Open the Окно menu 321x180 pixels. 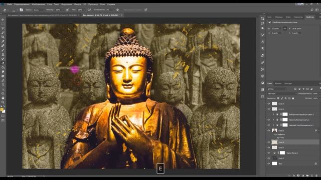tap(102, 4)
